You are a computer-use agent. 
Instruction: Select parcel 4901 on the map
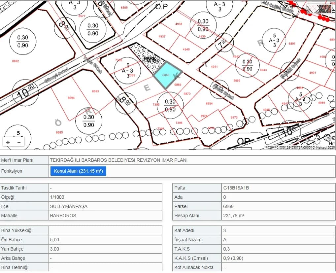313,73
